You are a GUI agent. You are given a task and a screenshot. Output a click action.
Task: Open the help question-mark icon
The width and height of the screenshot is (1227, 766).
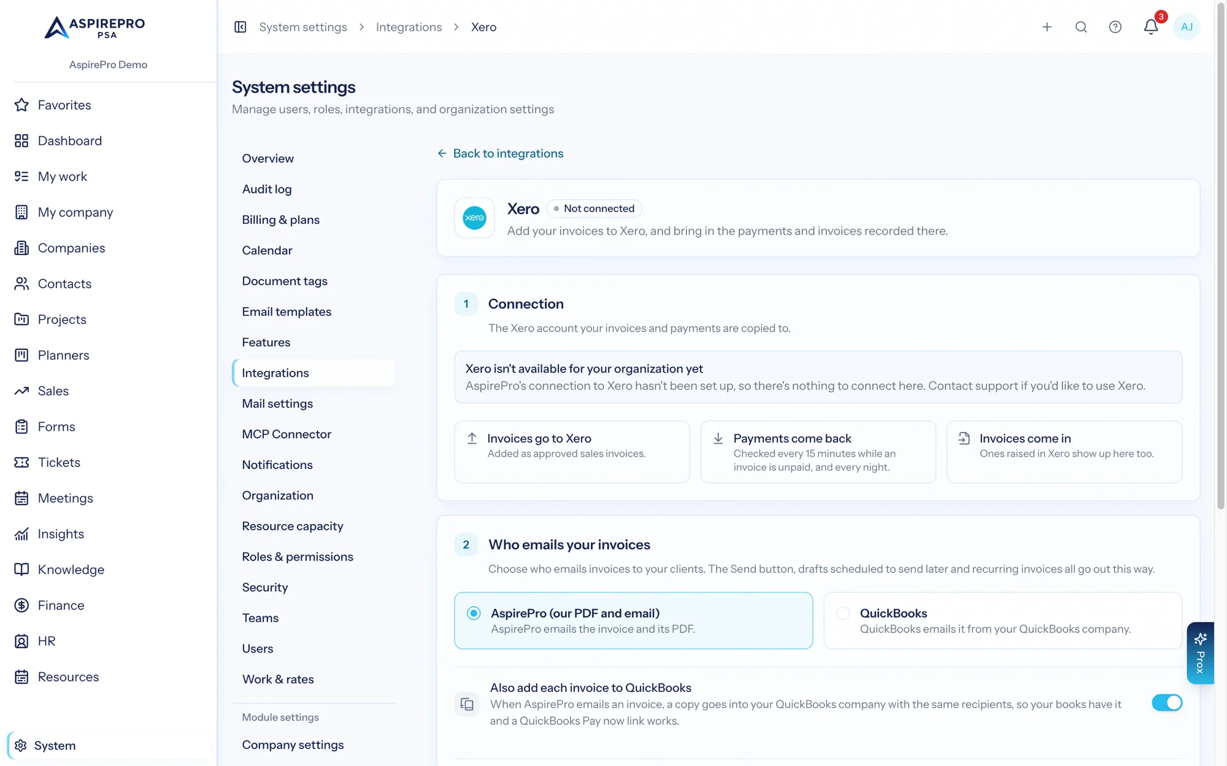(1115, 27)
